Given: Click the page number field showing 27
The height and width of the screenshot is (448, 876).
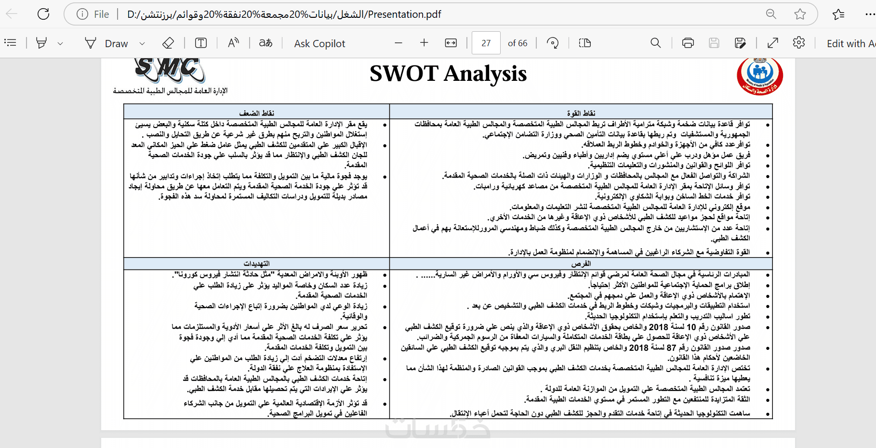Looking at the screenshot, I should click(x=486, y=43).
